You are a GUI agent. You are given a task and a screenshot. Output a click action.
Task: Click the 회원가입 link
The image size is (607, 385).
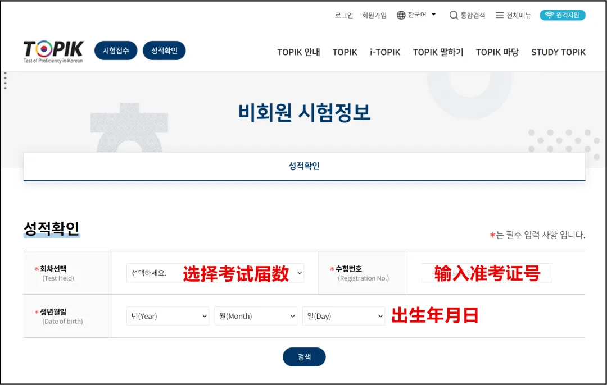click(374, 16)
